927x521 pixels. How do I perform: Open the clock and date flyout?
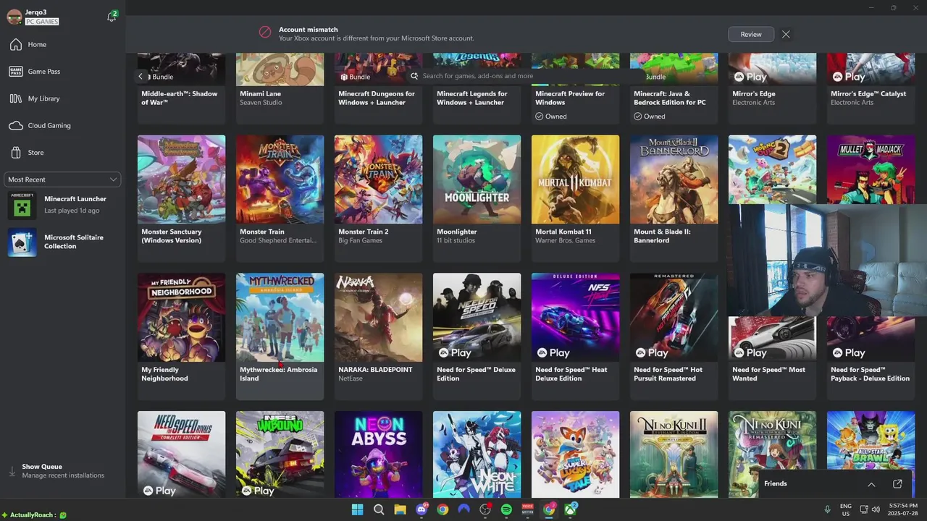coord(904,509)
